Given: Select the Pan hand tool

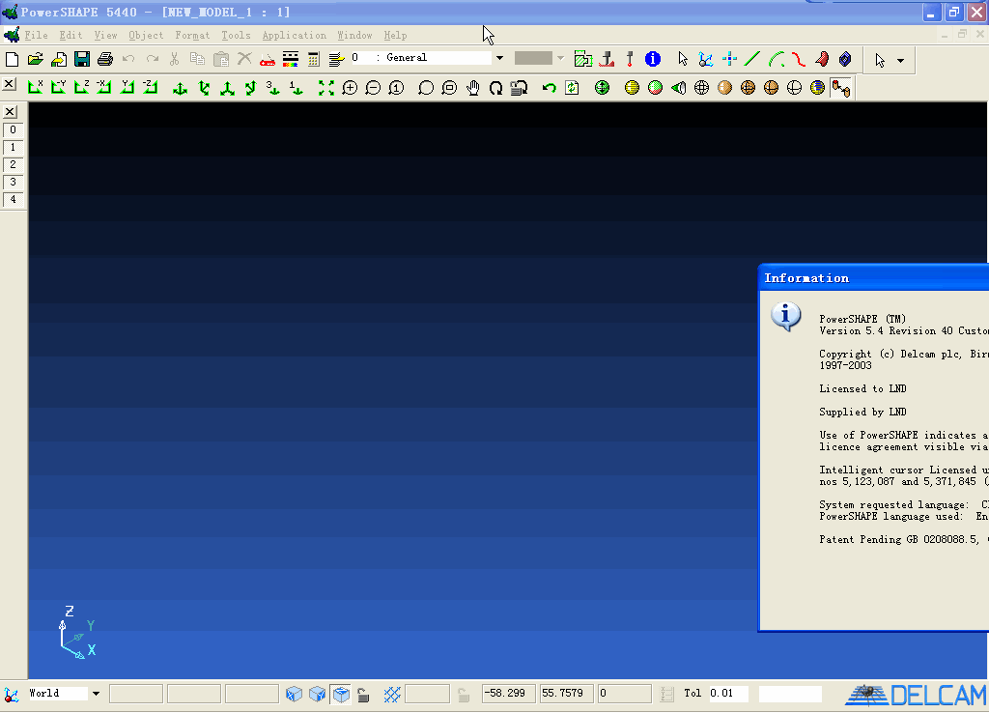Looking at the screenshot, I should (473, 88).
